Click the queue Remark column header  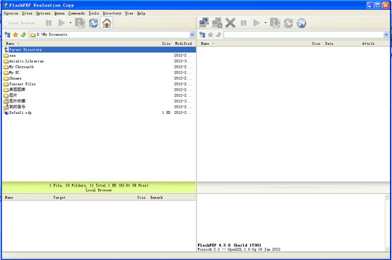[172, 197]
